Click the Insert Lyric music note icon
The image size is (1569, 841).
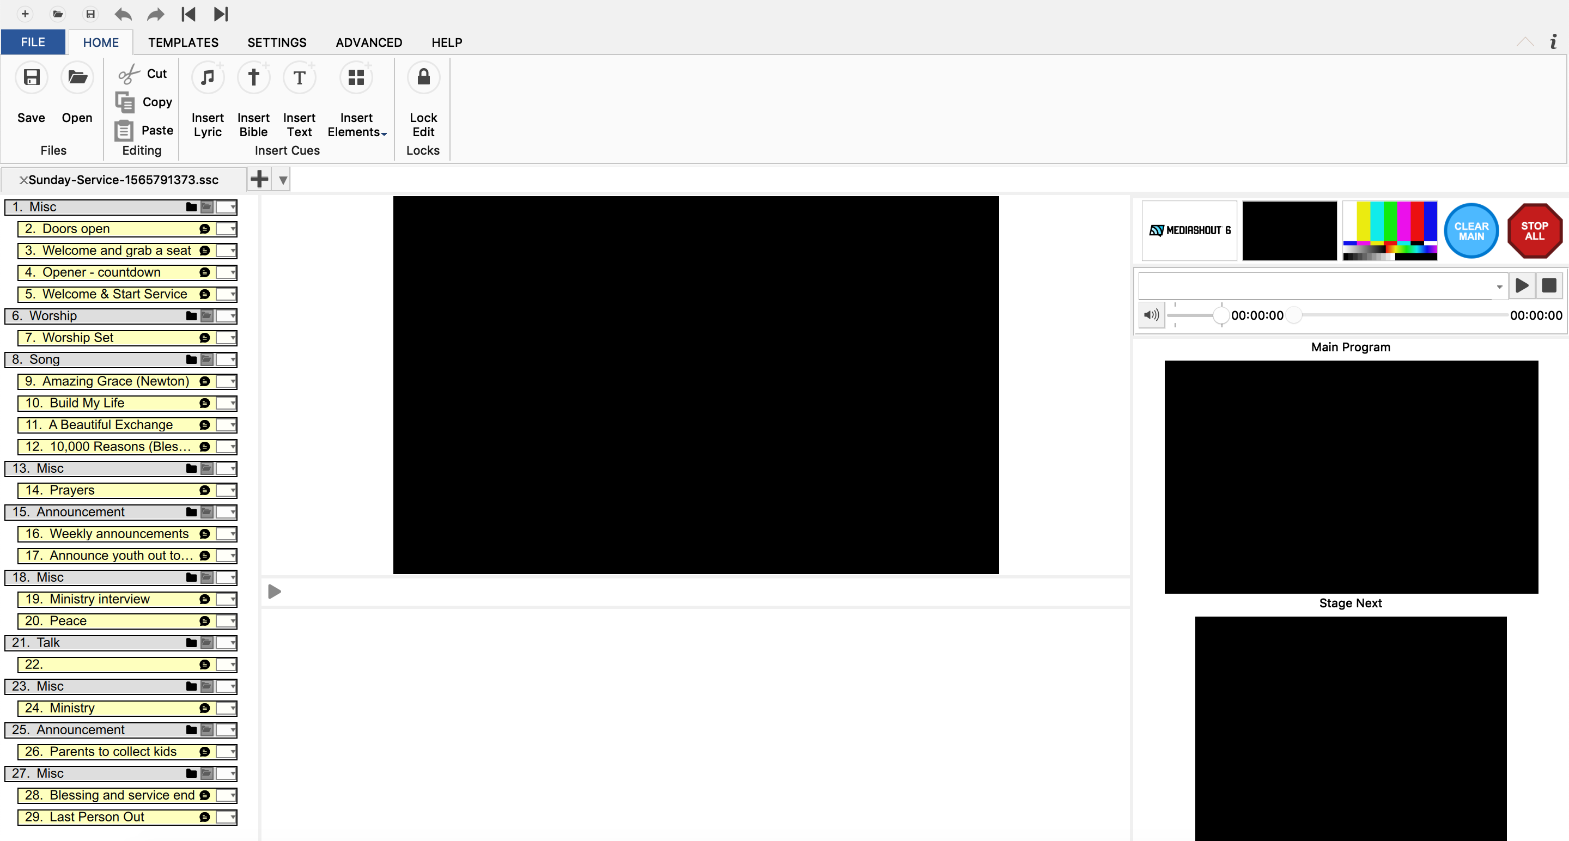click(x=208, y=78)
